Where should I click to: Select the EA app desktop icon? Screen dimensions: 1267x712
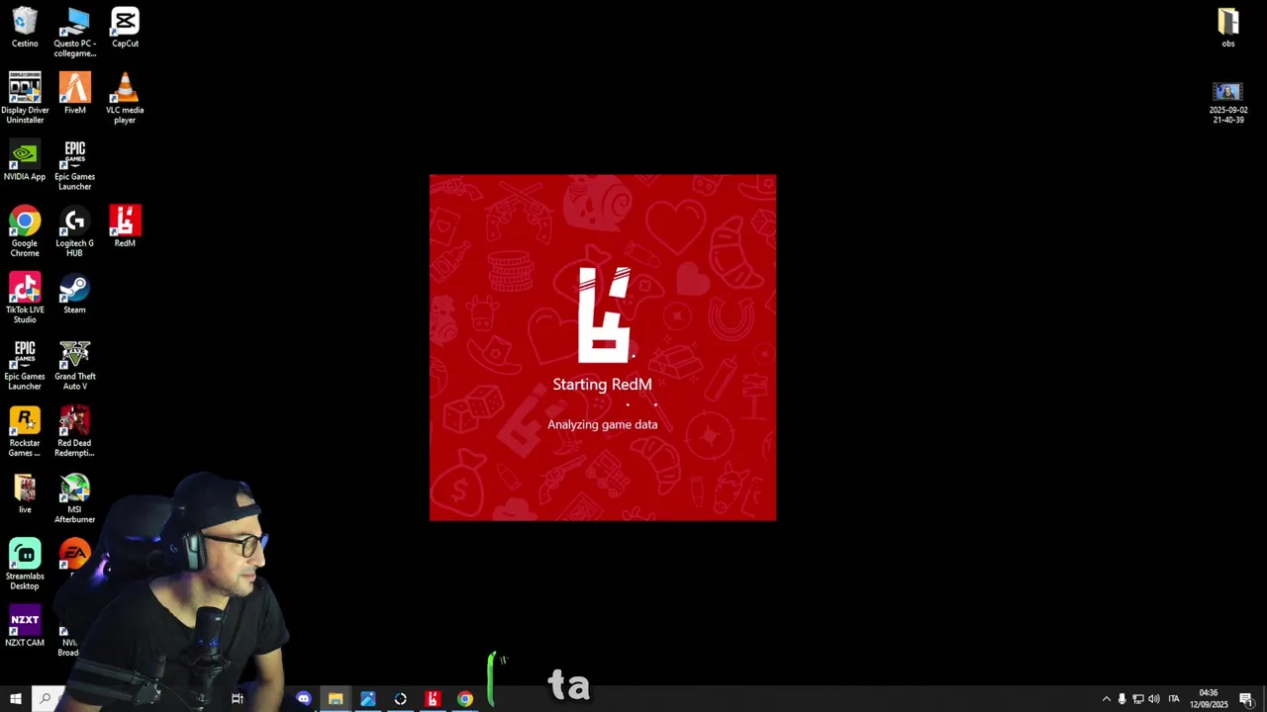[x=75, y=554]
